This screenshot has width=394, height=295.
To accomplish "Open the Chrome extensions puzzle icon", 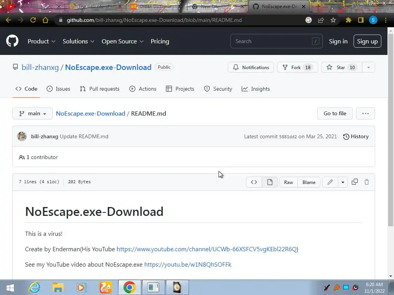I will [348, 20].
